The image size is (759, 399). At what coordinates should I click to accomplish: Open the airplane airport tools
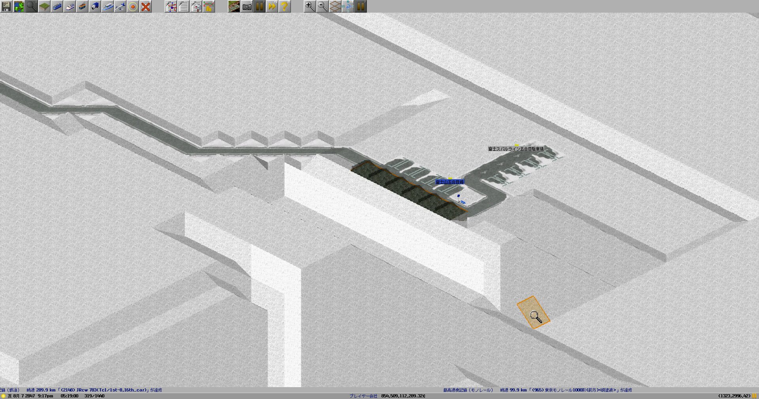120,6
